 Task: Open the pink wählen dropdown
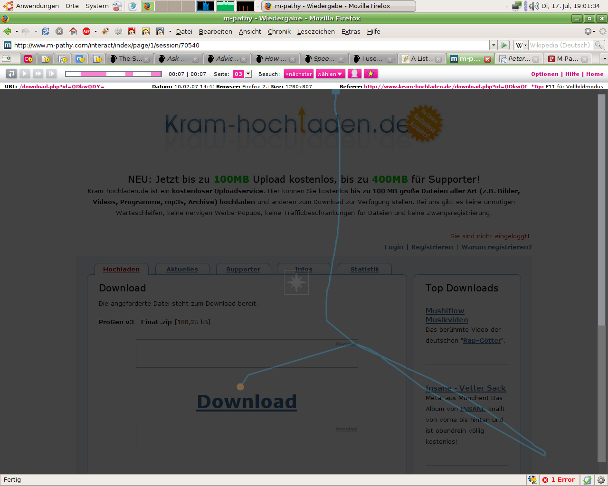click(330, 74)
